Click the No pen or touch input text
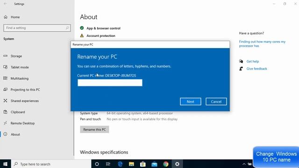 (x=142, y=119)
